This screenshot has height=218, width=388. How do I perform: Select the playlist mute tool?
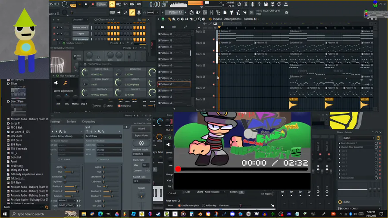tap(182, 19)
